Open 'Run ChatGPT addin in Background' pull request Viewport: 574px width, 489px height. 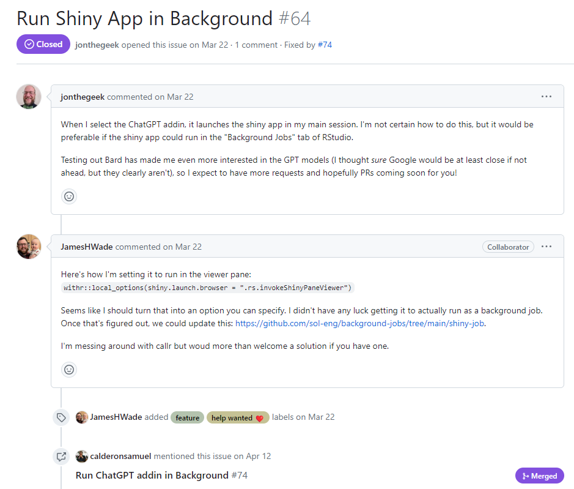point(152,475)
